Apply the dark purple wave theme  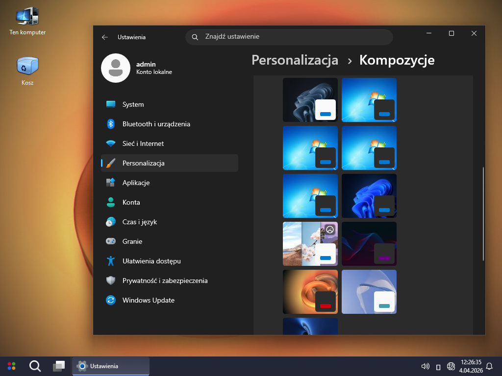coord(369,243)
